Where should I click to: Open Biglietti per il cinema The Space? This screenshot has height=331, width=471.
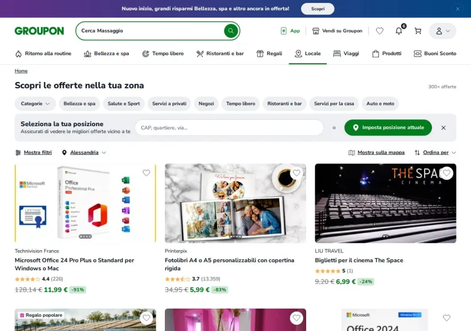(x=359, y=260)
